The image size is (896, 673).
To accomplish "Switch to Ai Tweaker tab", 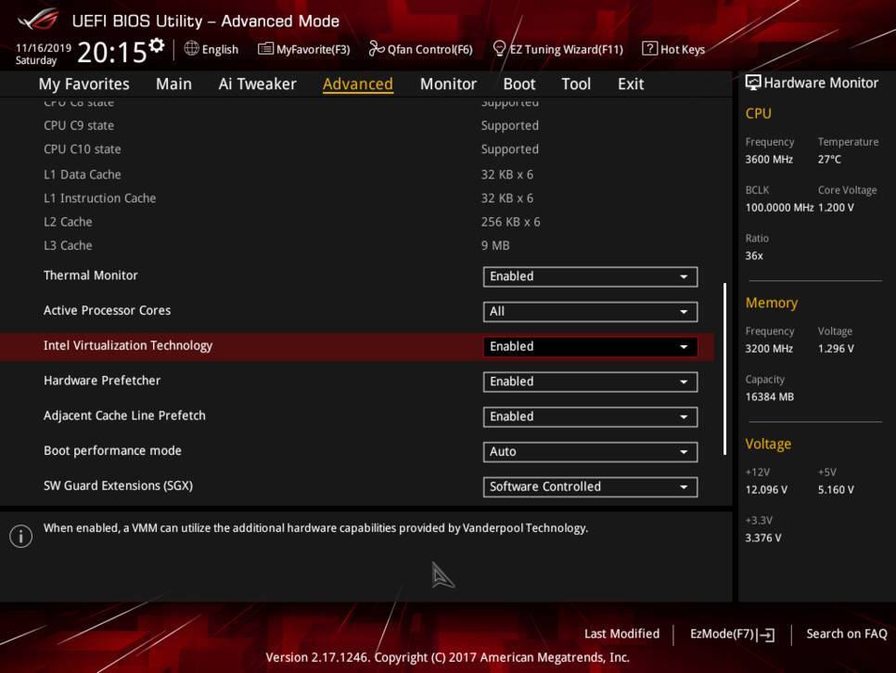I will pos(257,84).
